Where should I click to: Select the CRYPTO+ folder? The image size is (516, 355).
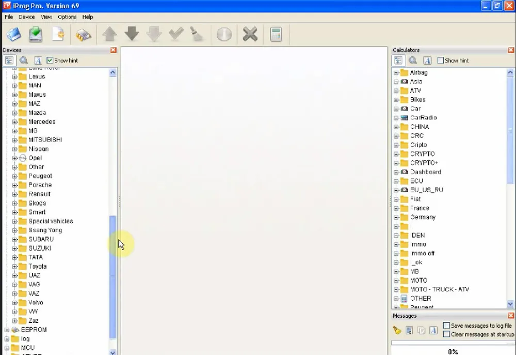point(424,163)
